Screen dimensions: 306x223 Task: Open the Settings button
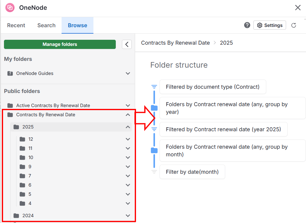pyautogui.click(x=270, y=25)
